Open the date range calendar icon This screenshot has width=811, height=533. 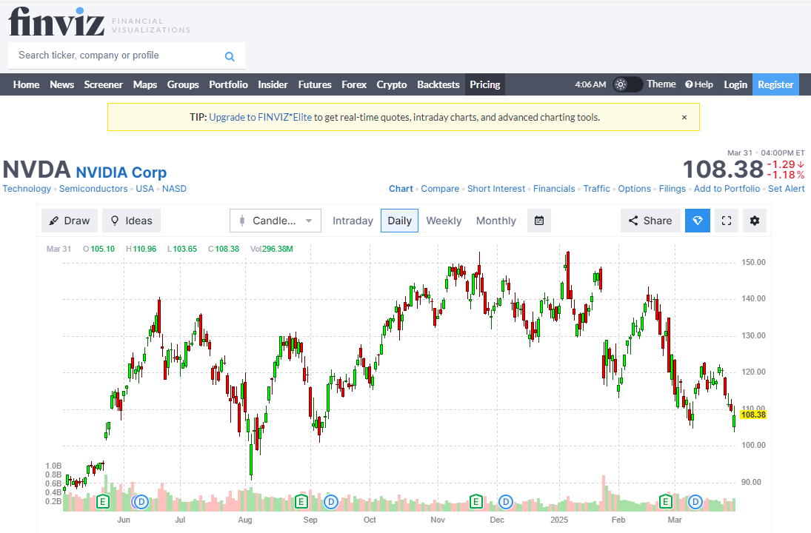(539, 221)
